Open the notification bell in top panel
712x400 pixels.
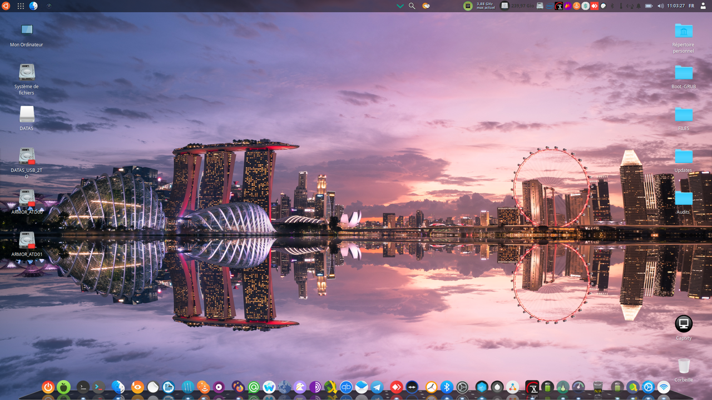[x=639, y=6]
